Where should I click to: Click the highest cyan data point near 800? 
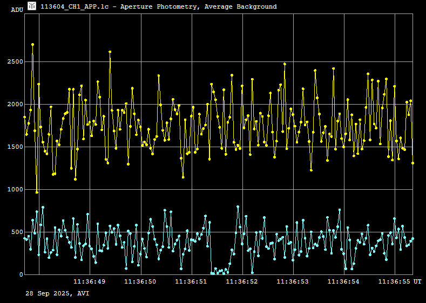238,206
